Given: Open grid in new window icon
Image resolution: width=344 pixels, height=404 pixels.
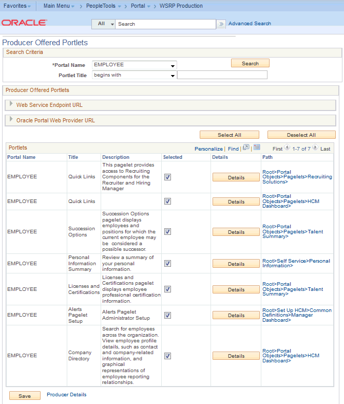Looking at the screenshot, I should pyautogui.click(x=246, y=148).
